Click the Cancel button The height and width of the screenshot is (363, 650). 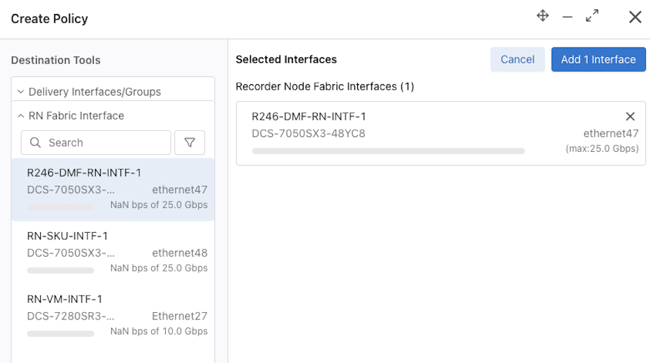click(x=518, y=59)
